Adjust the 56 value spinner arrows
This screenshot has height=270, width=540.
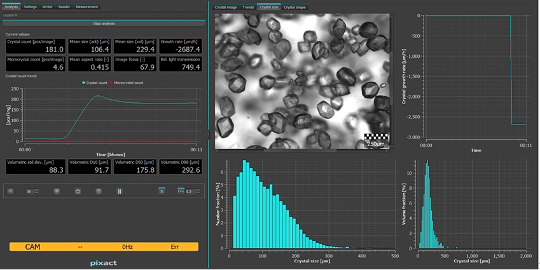(38, 191)
